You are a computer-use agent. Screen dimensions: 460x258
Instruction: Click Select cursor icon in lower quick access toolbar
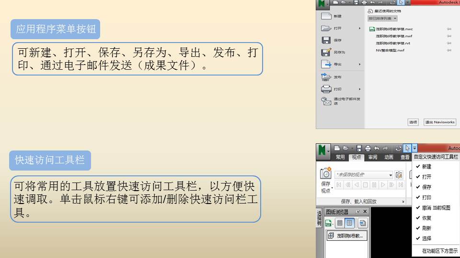[407, 148]
